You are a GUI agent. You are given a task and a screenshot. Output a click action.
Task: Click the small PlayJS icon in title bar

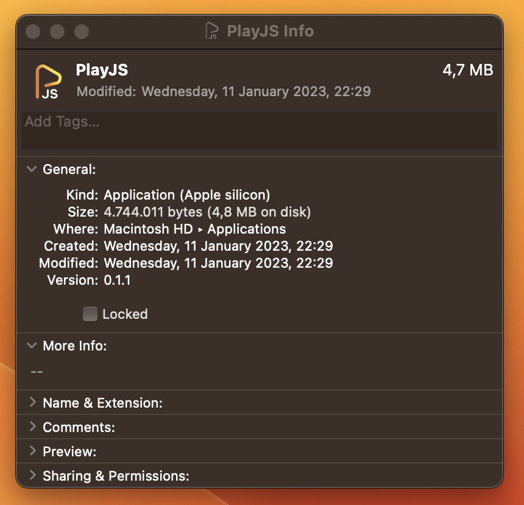pos(212,31)
